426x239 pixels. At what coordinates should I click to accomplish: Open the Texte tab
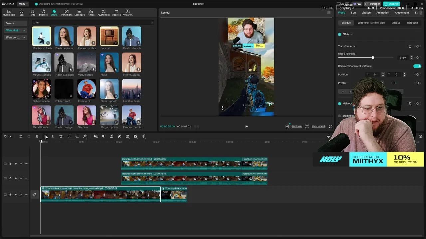click(32, 13)
